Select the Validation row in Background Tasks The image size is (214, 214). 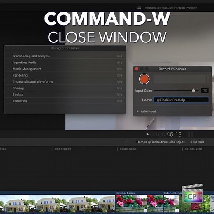click(65, 101)
